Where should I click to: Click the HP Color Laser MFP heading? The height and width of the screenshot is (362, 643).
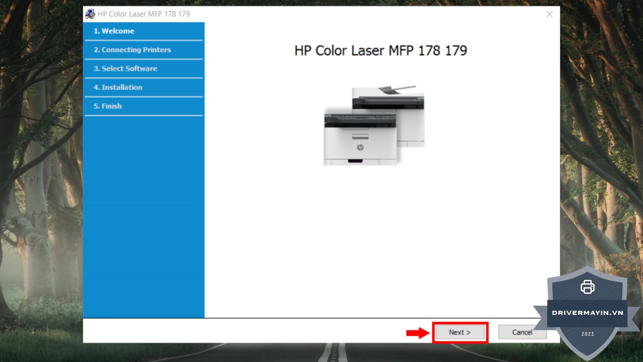click(x=380, y=51)
